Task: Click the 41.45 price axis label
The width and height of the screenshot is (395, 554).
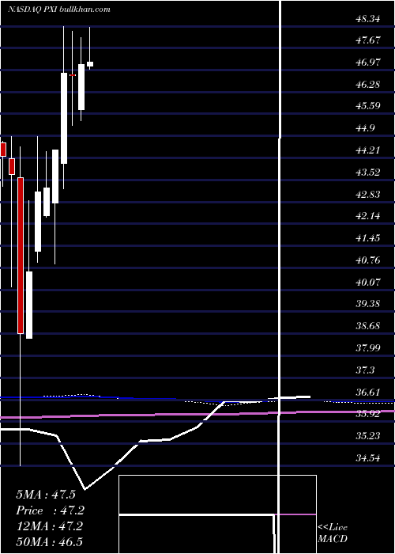Action: click(368, 238)
